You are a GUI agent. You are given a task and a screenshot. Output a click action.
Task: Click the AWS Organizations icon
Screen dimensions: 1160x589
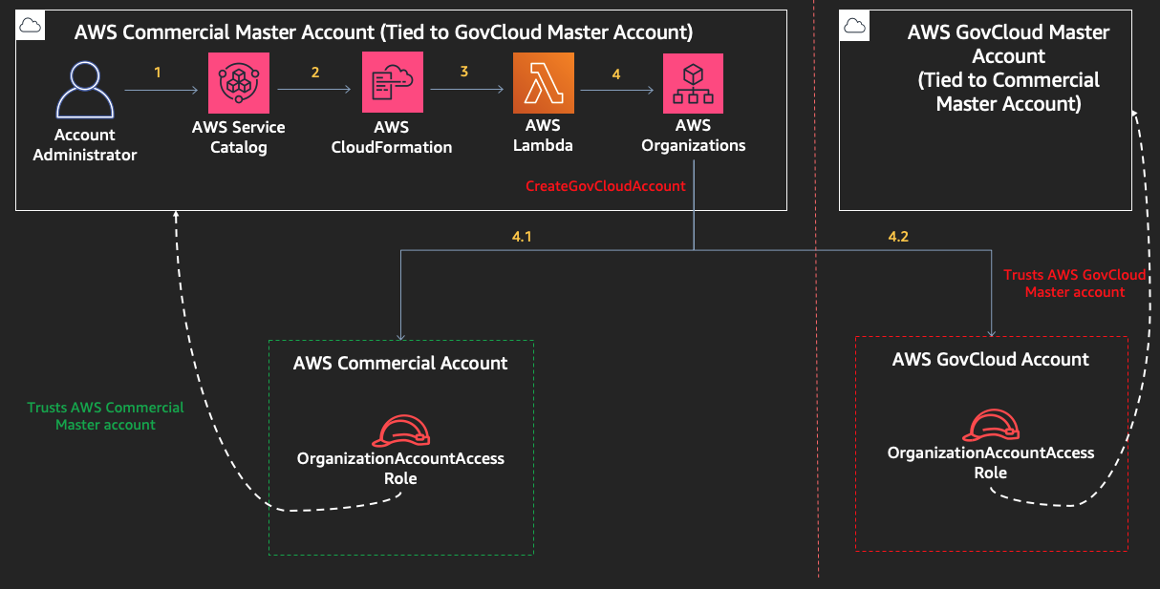click(x=694, y=84)
